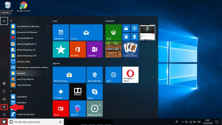This screenshot has width=222, height=125.
Task: Show hidden tray icons chevron
Action: (183, 122)
